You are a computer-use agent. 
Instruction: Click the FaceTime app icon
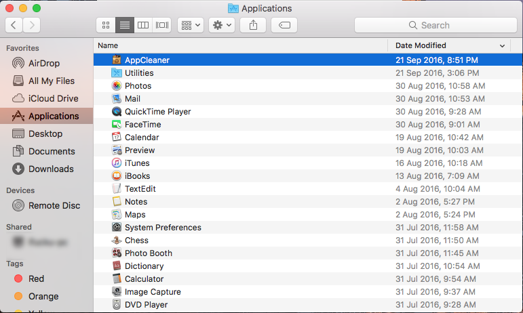click(x=117, y=124)
